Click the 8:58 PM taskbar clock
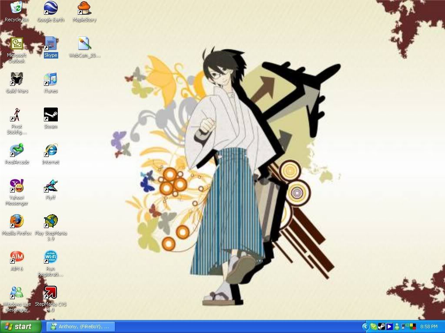The height and width of the screenshot is (333, 445). pos(429,327)
